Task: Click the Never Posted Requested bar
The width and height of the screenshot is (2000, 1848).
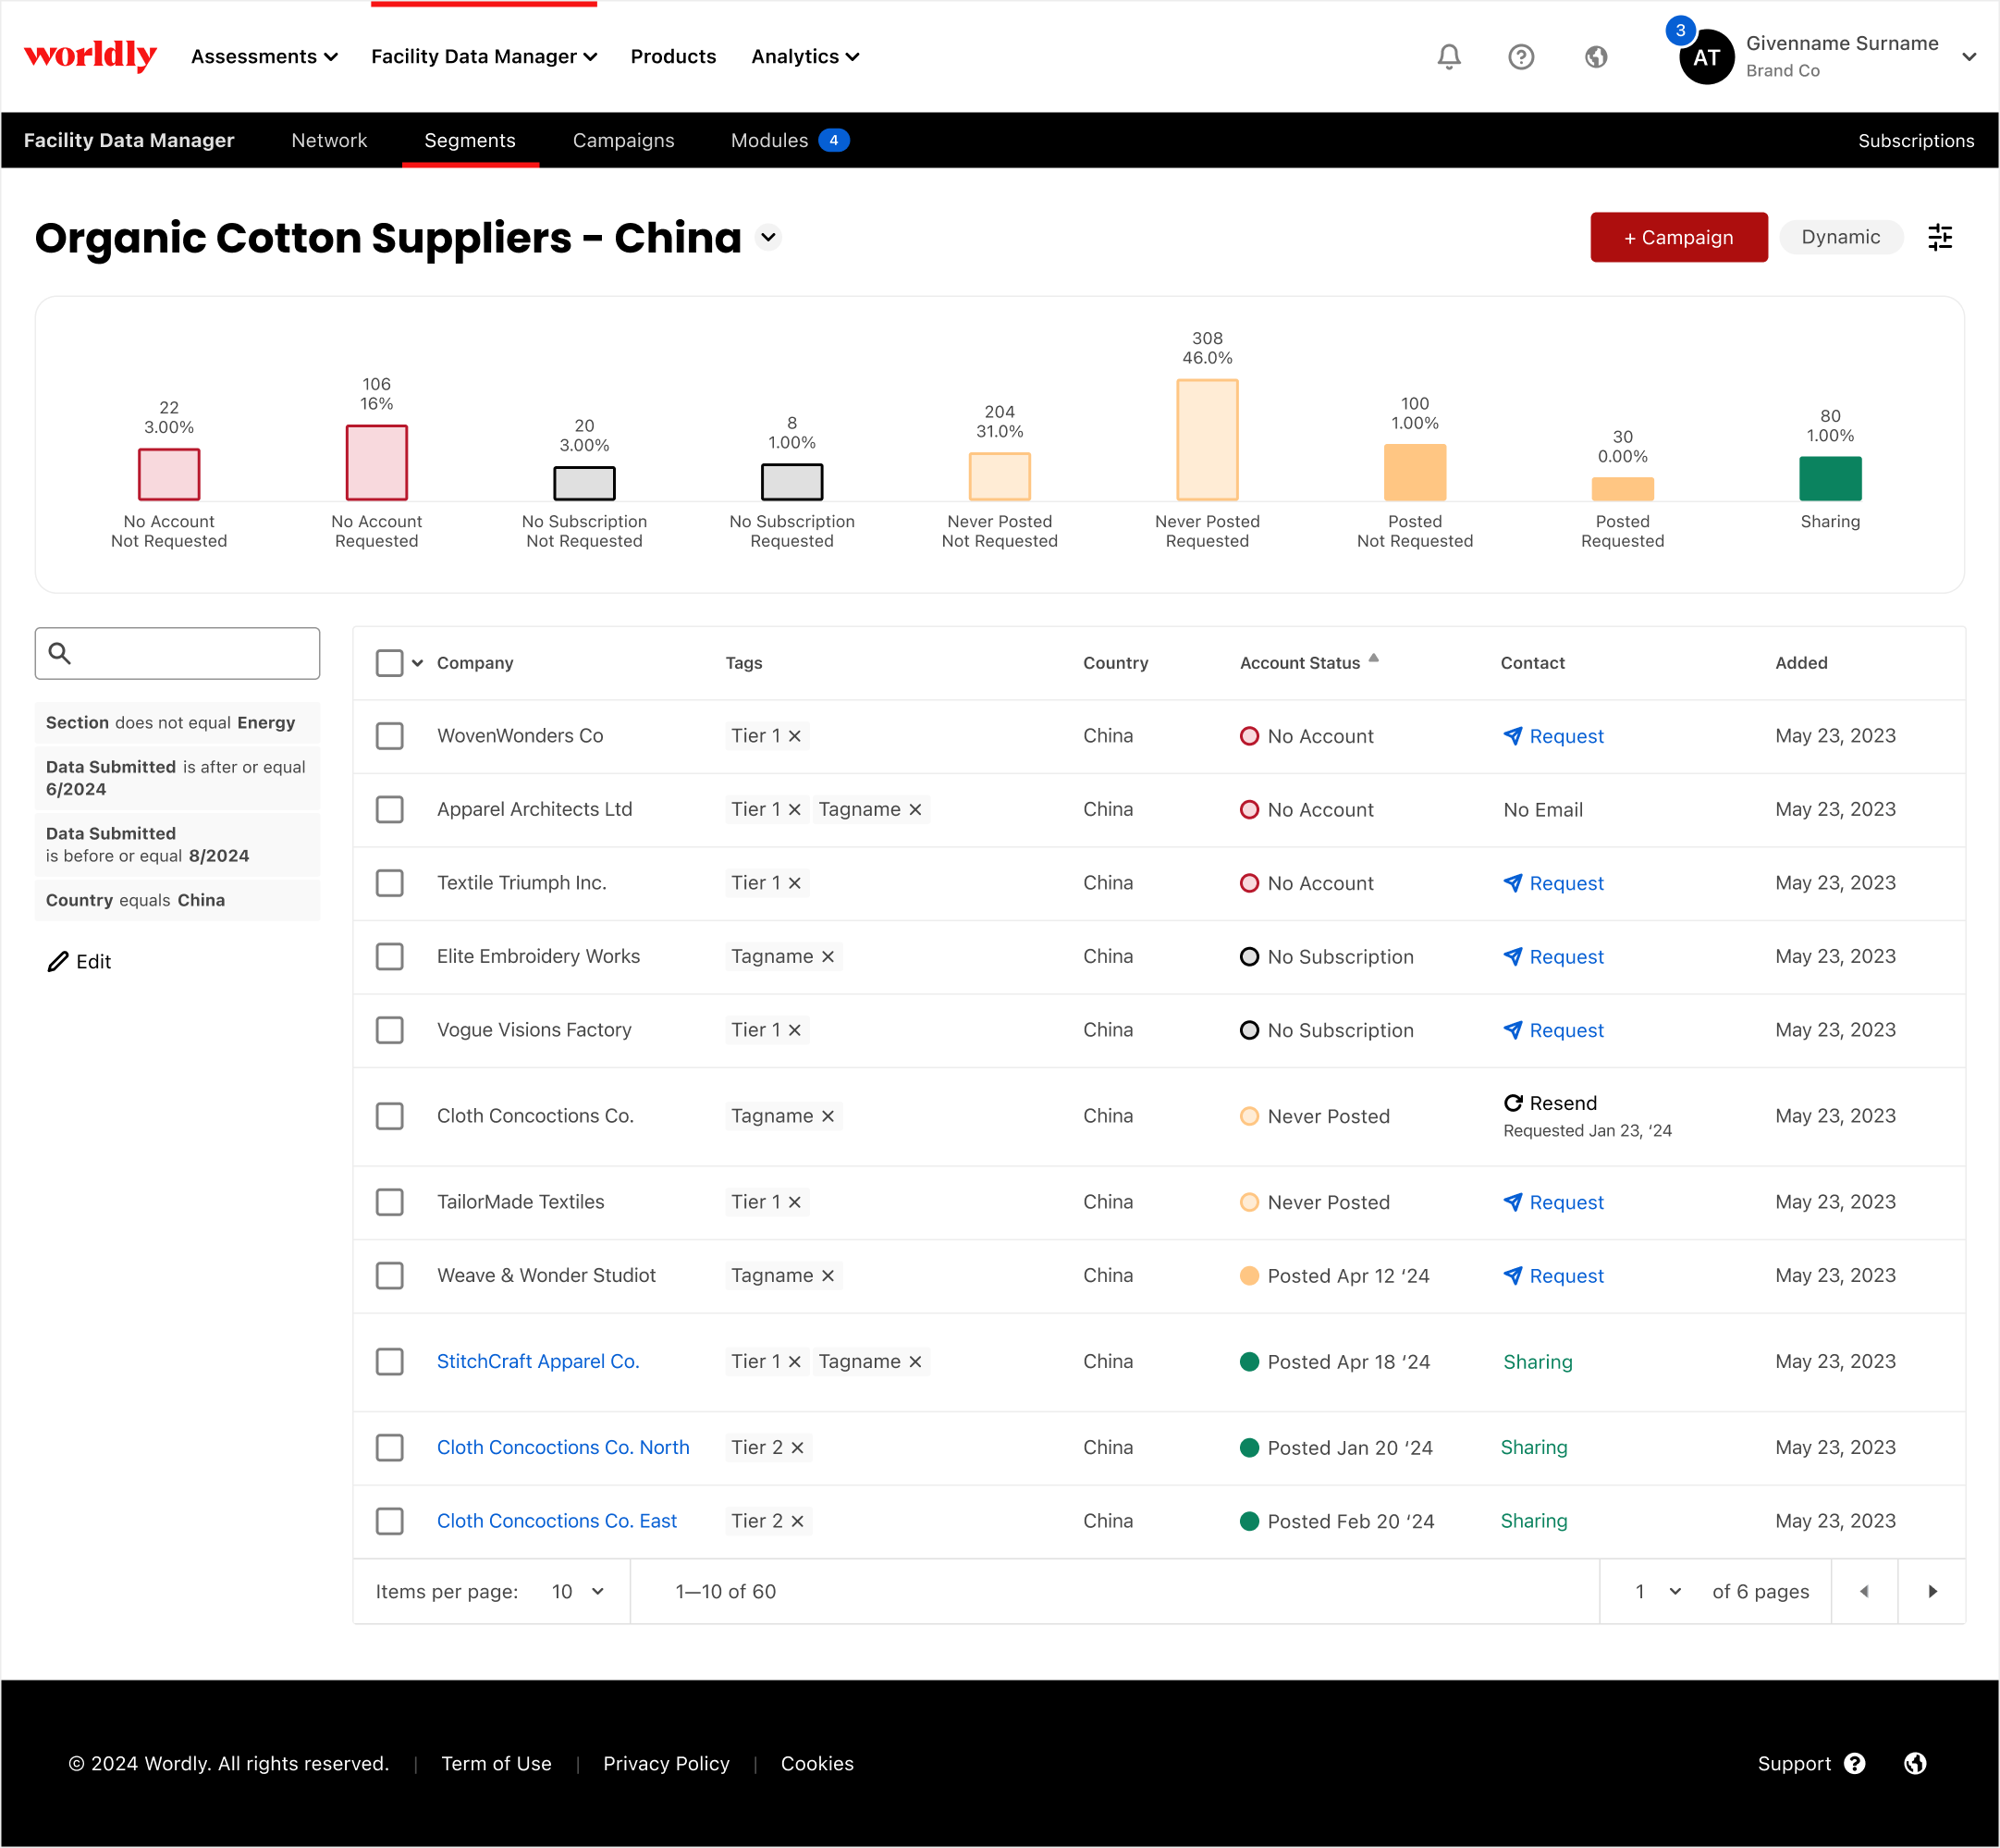Action: click(1207, 439)
